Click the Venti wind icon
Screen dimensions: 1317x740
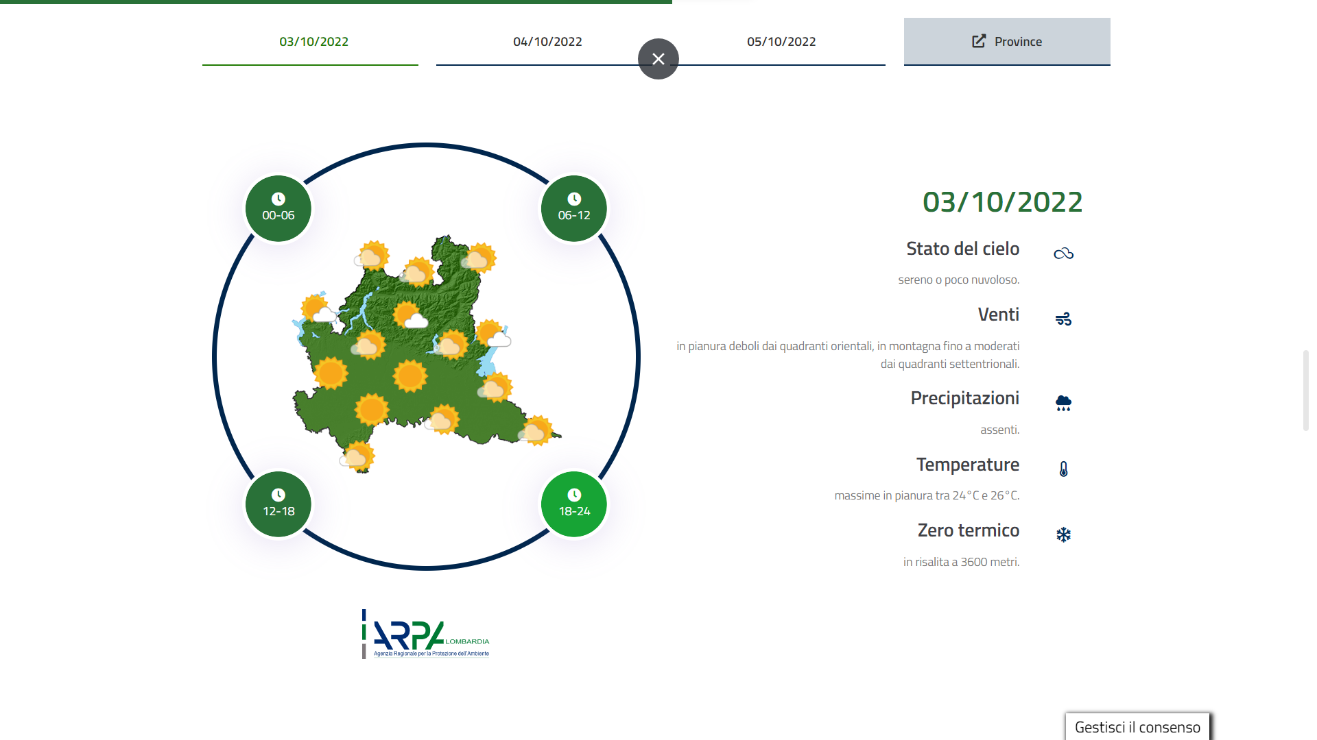coord(1063,319)
